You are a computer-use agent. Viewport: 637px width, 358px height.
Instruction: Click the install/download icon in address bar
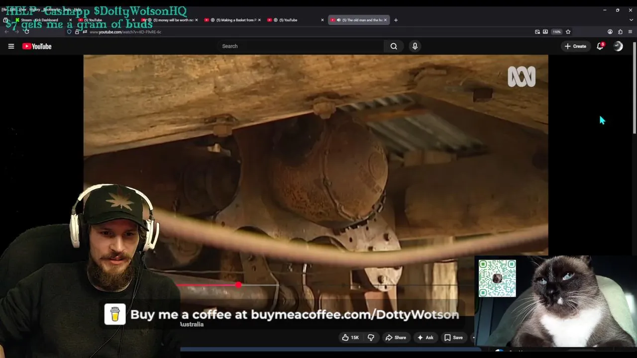click(545, 32)
